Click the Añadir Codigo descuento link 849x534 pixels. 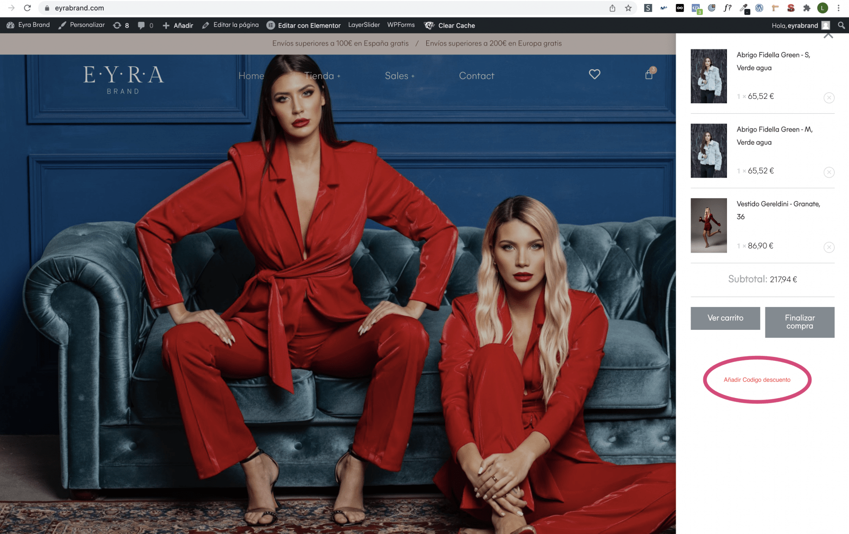click(757, 380)
